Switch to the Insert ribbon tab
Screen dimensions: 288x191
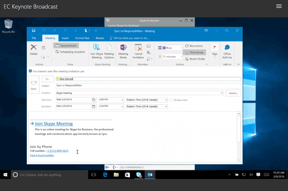pyautogui.click(x=65, y=38)
